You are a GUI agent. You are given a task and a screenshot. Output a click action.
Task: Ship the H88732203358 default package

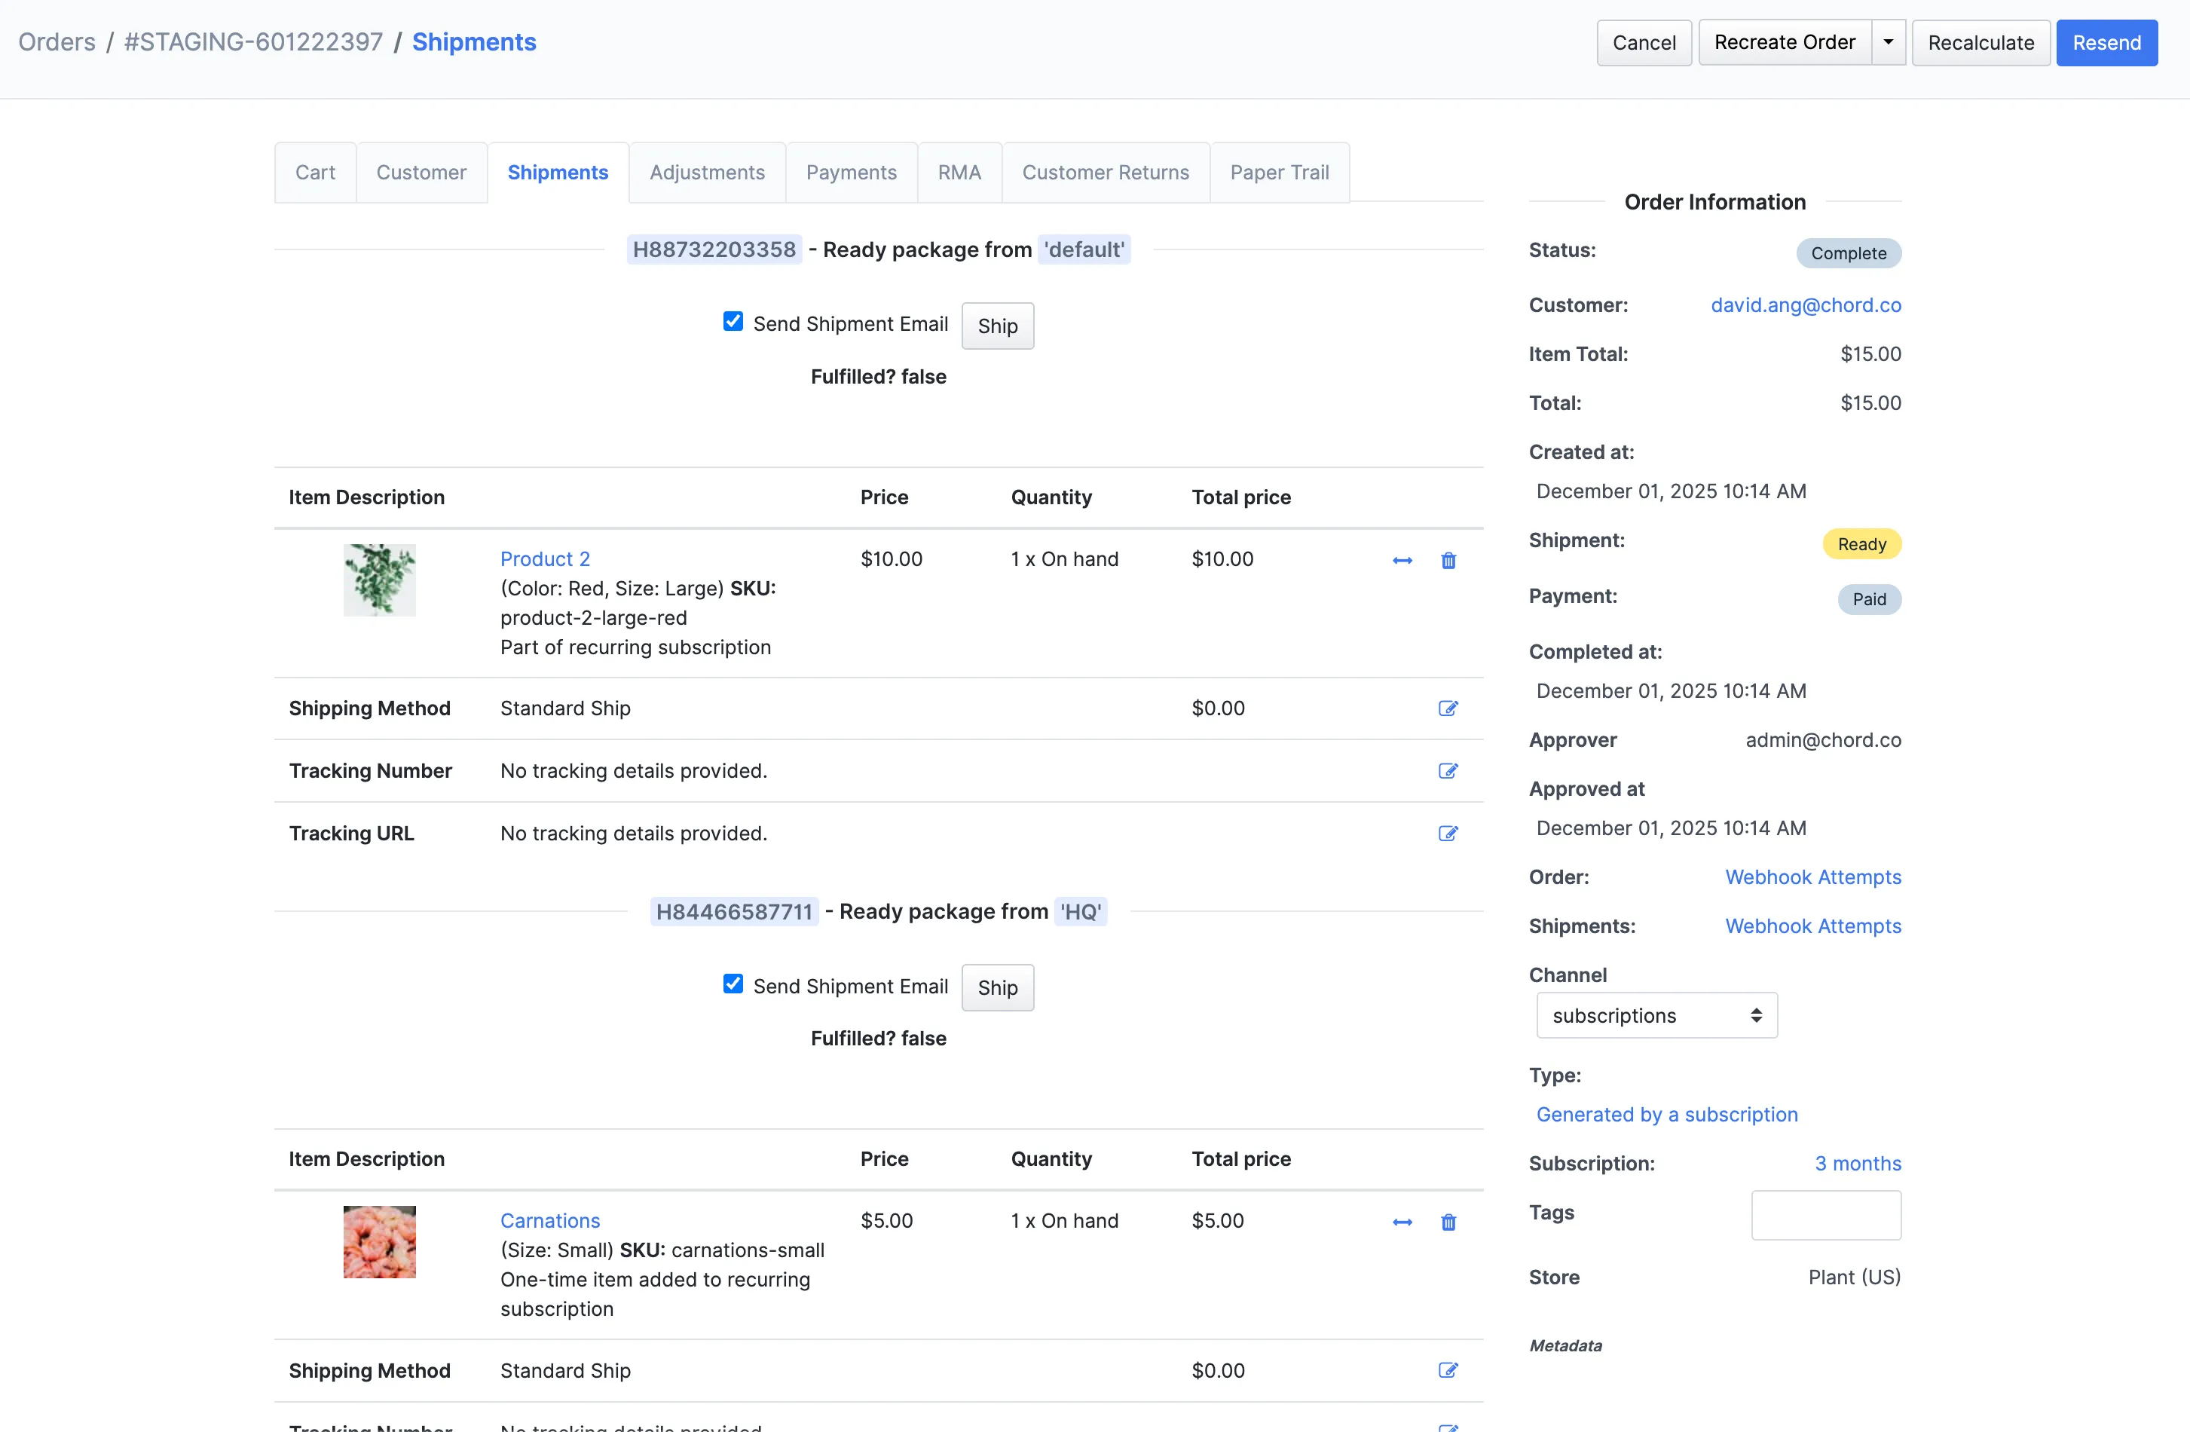(x=998, y=326)
